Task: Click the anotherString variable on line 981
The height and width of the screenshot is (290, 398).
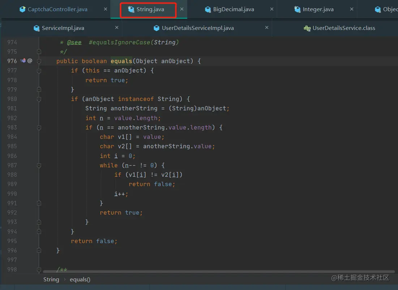Action: [x=134, y=109]
